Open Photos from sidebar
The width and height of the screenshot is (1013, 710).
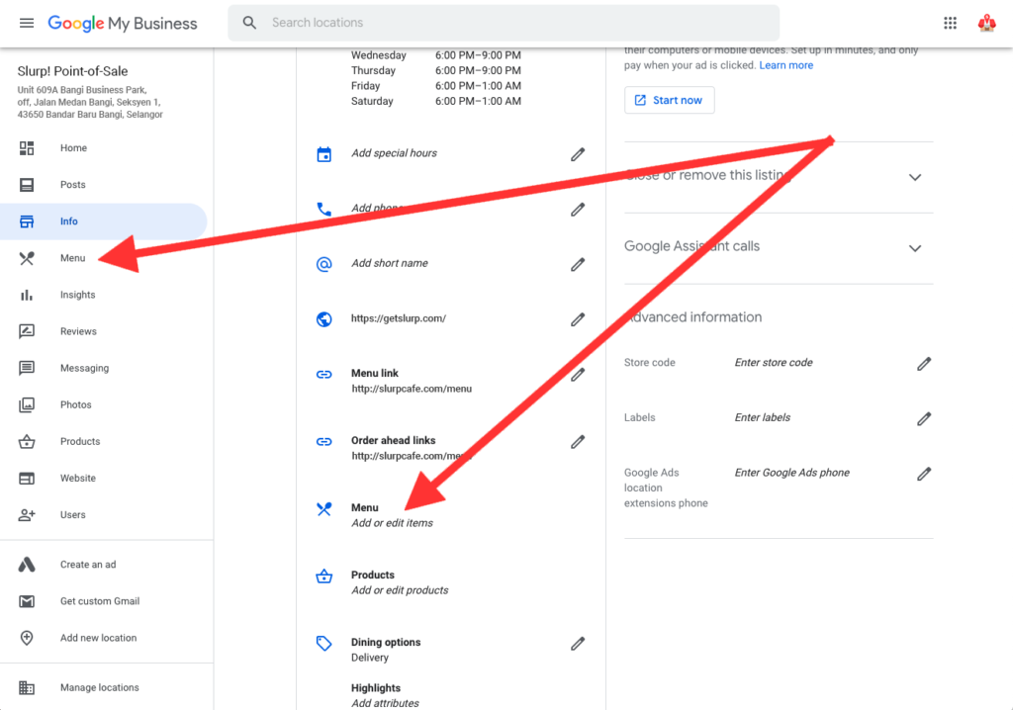[x=75, y=405]
